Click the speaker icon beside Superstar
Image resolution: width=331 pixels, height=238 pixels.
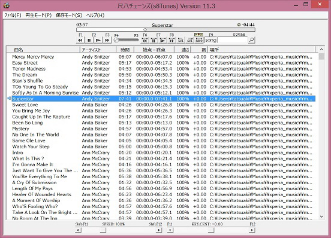click(9, 99)
